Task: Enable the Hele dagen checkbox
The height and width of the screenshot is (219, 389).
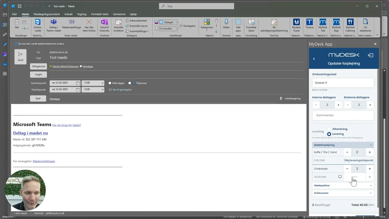Action: click(110, 83)
